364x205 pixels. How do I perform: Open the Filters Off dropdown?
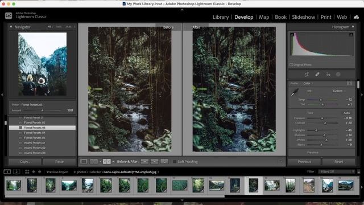(x=337, y=172)
